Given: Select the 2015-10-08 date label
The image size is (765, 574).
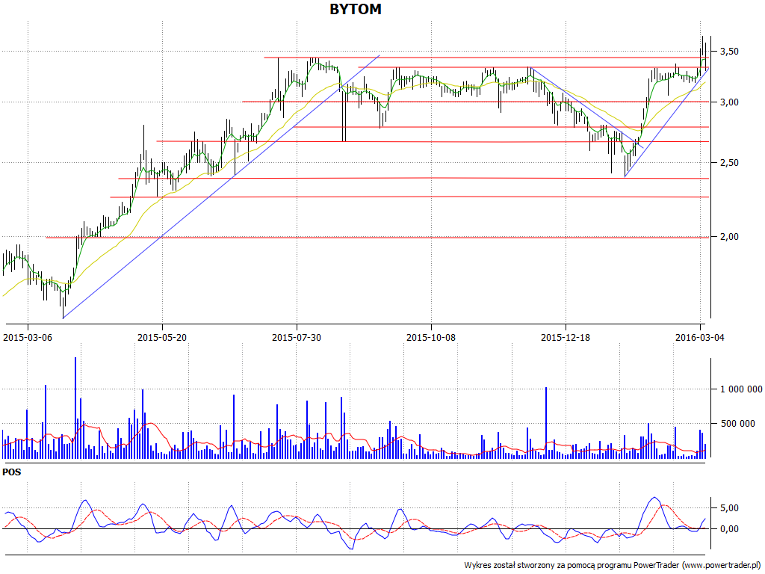Looking at the screenshot, I should [431, 337].
